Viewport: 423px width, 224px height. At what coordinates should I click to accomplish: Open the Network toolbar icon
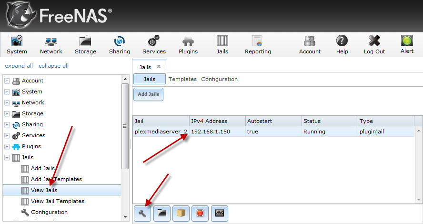pos(51,45)
